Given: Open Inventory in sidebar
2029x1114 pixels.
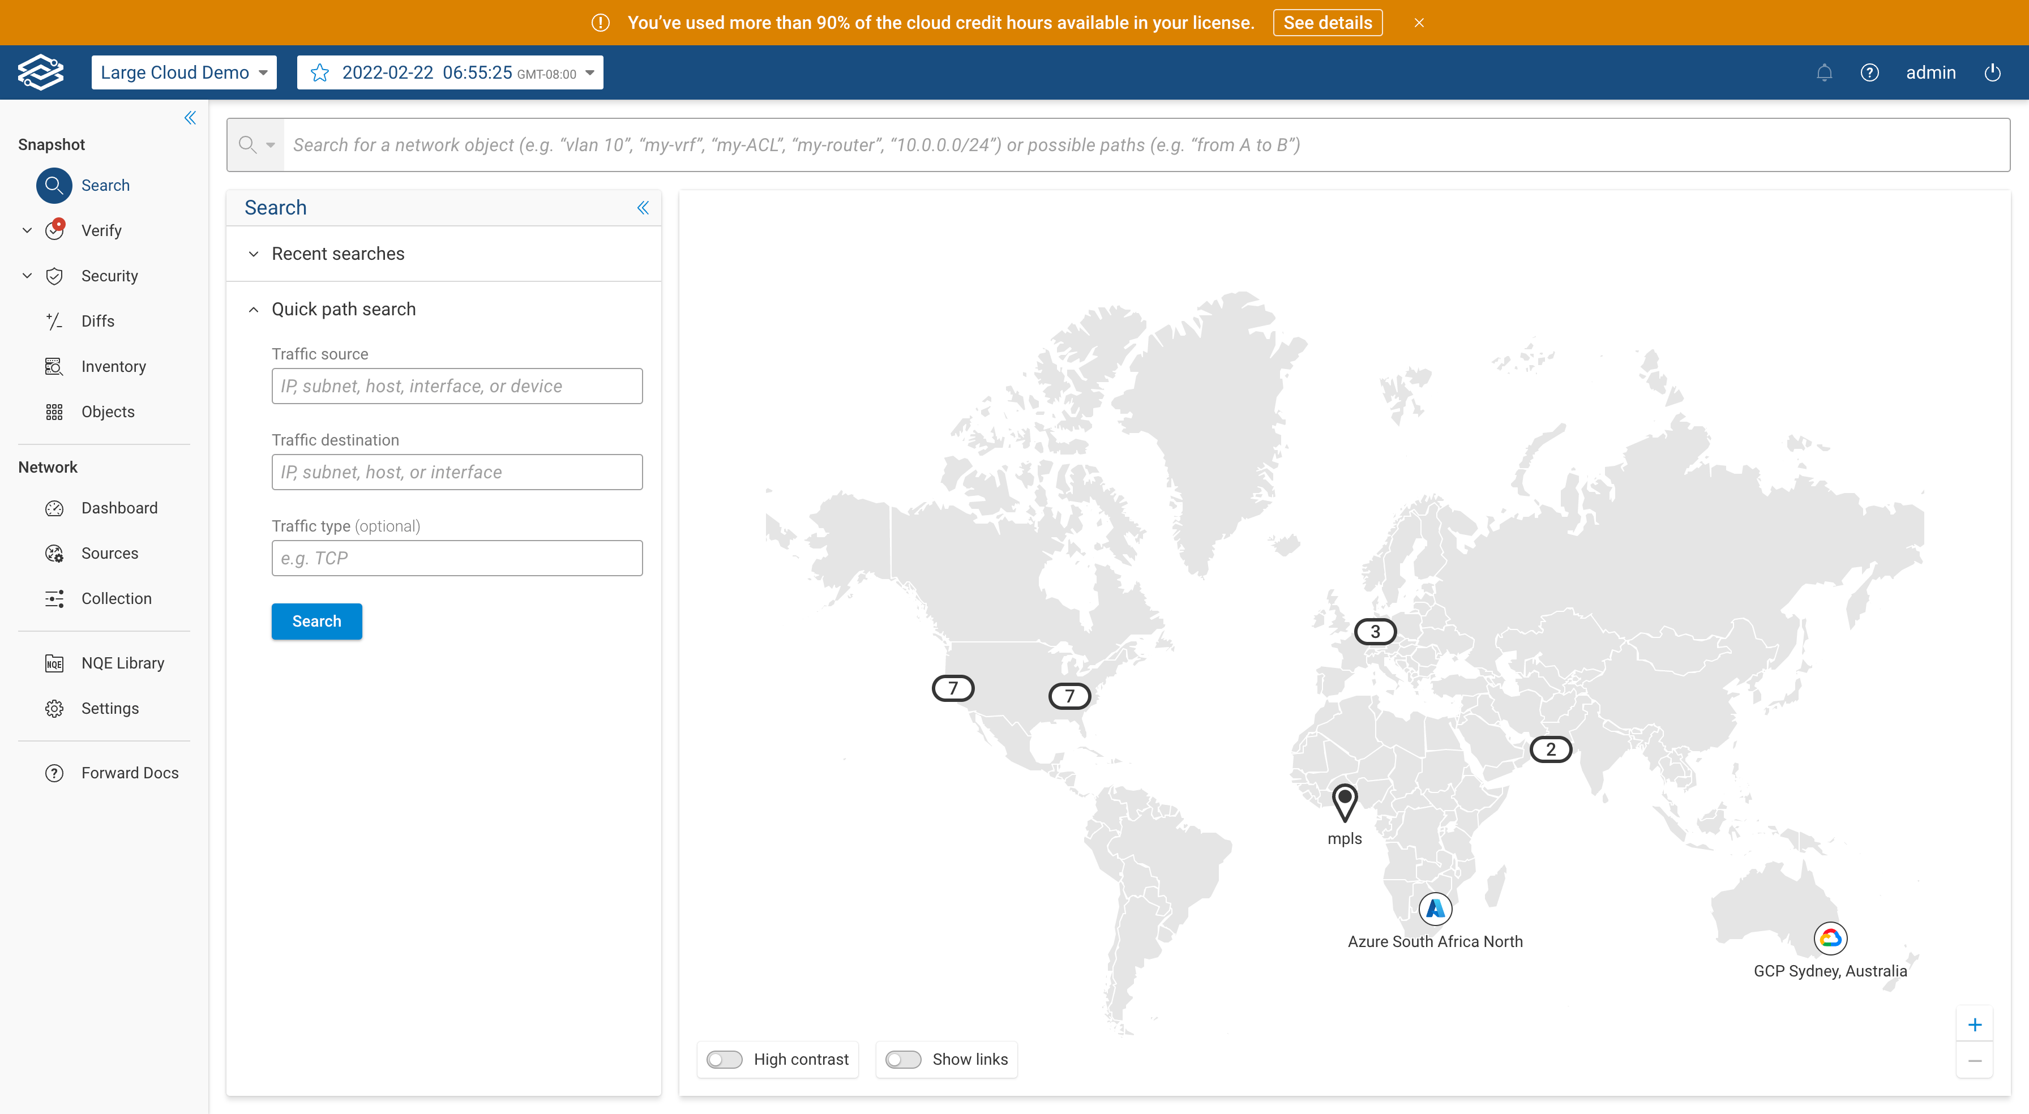Looking at the screenshot, I should [113, 366].
